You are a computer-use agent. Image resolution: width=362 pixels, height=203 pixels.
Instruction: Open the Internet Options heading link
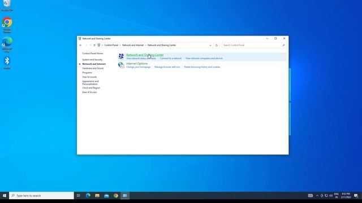click(137, 64)
